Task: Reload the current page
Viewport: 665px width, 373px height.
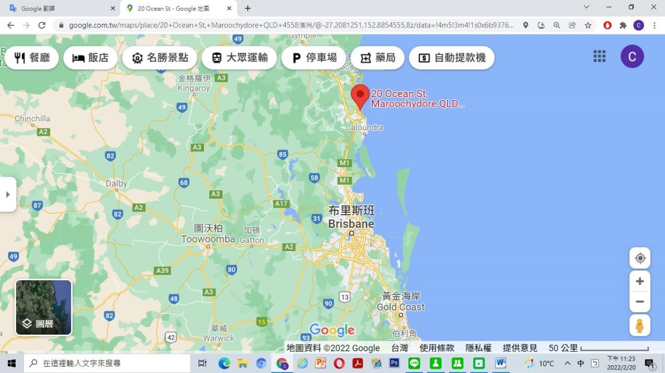Action: pyautogui.click(x=42, y=25)
